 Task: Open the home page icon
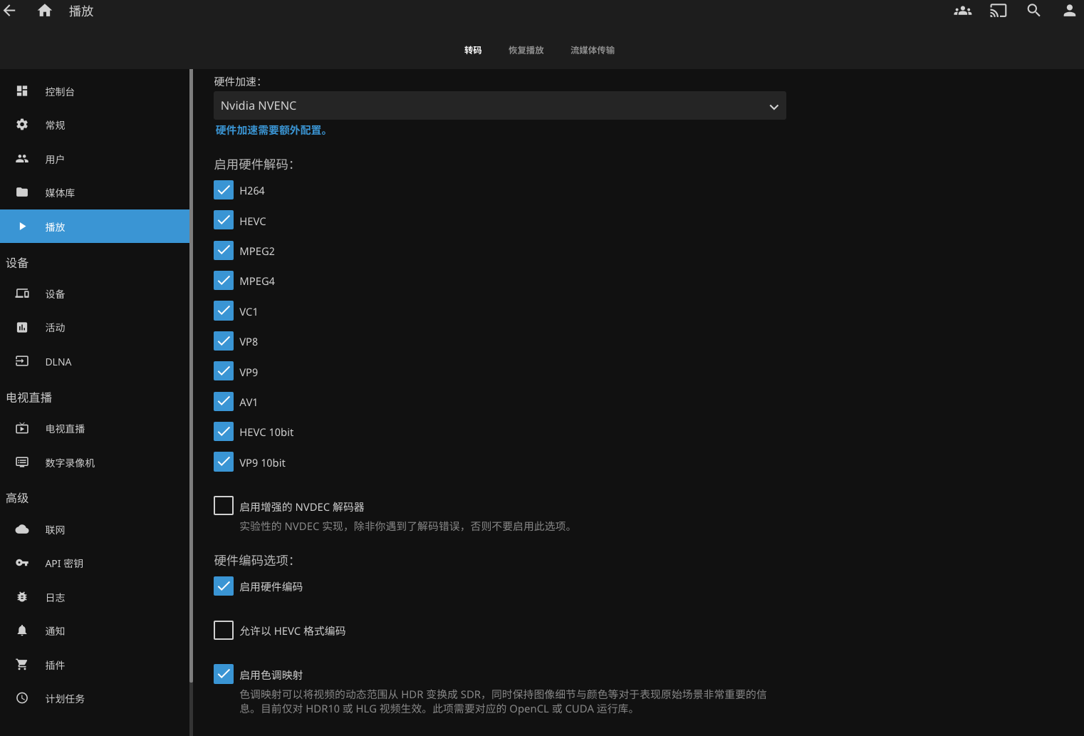[x=45, y=11]
